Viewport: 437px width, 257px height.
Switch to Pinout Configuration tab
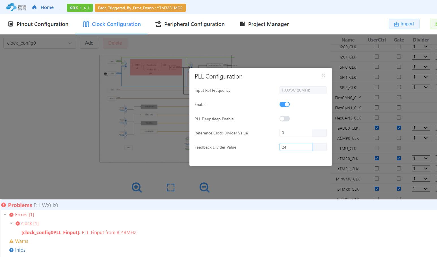click(38, 24)
